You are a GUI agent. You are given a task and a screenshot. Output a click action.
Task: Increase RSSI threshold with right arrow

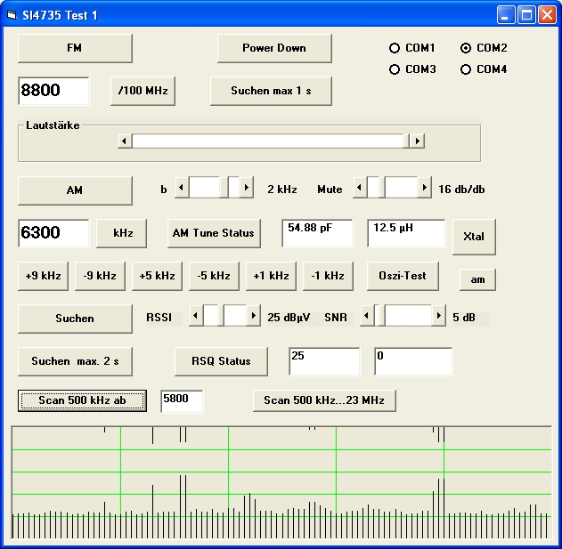(254, 316)
